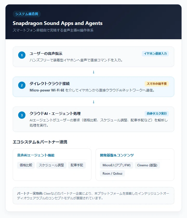The height and width of the screenshot is (218, 187).
Task: Click the ダイレクトクラウド接続 step title
Action: 50,84
